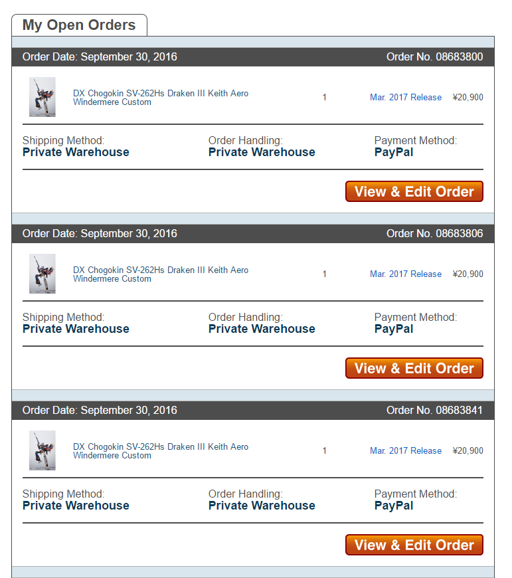Click Private Warehouse shipping method in second order
The width and height of the screenshot is (512, 578).
[76, 329]
